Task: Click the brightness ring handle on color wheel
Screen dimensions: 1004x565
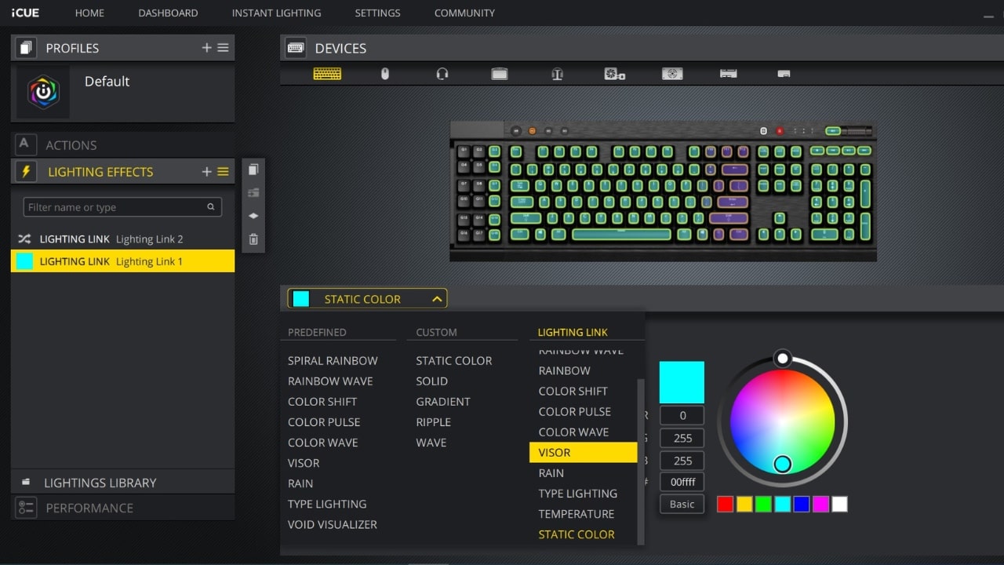Action: click(782, 359)
